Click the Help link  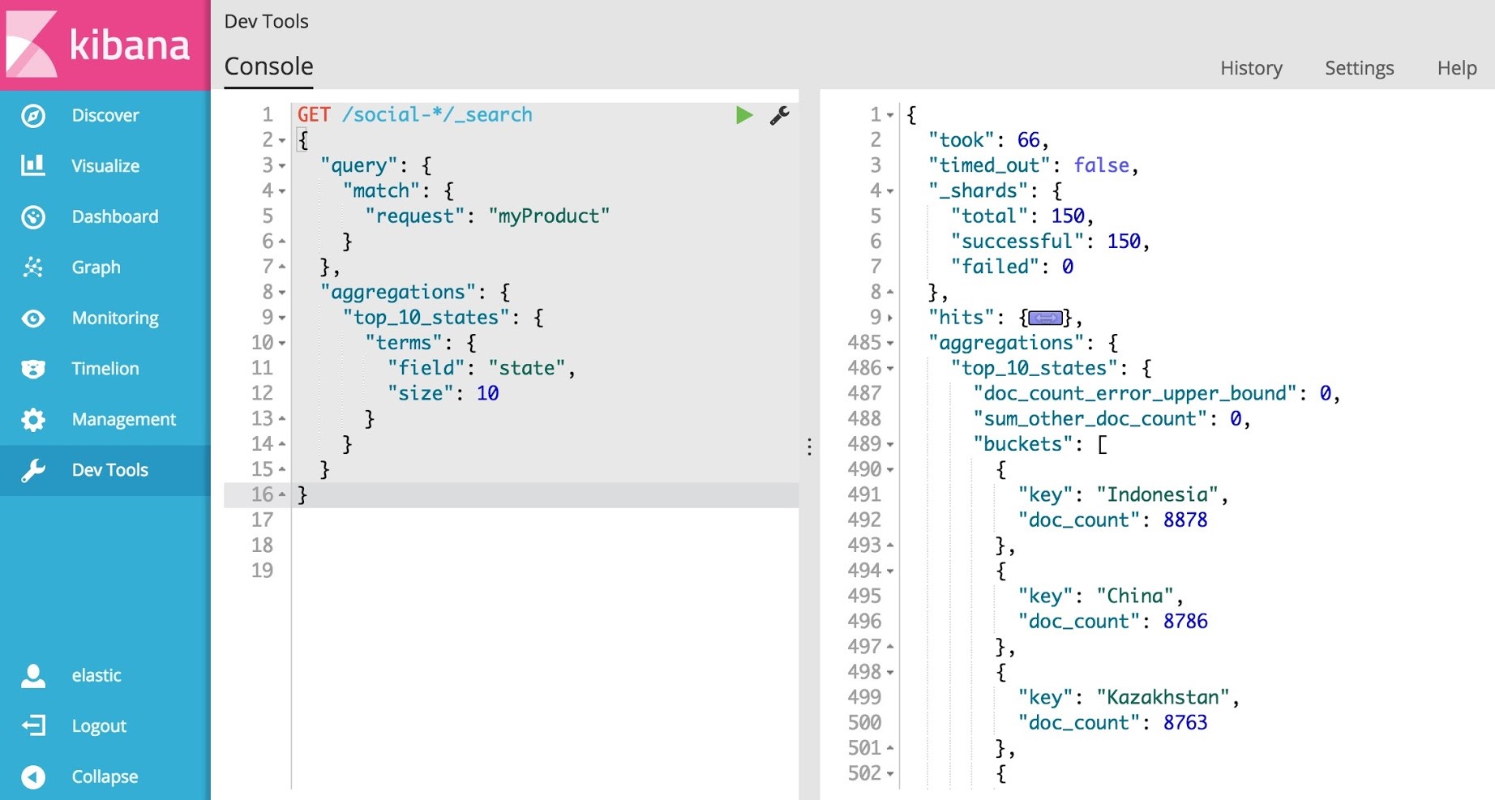tap(1456, 68)
